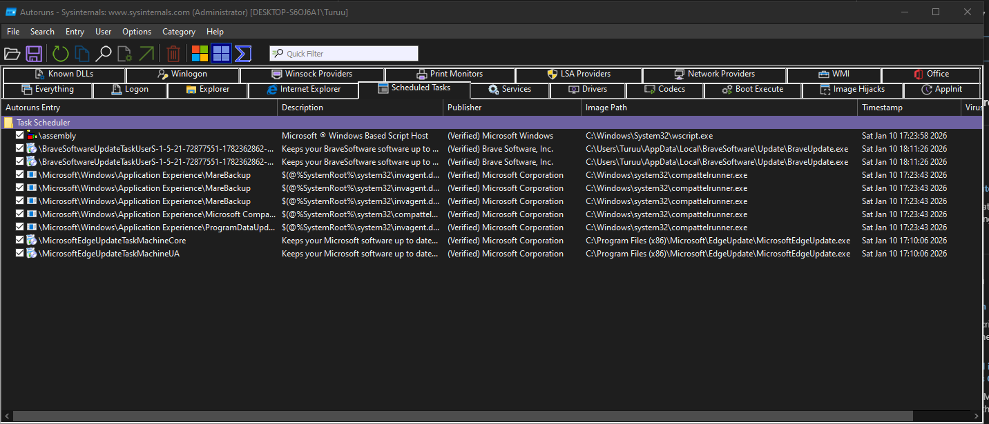This screenshot has width=989, height=424.
Task: Switch to the Internet Explorer tab
Action: click(x=303, y=90)
